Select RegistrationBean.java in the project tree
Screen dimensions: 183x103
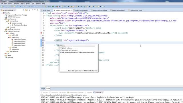coord(20,25)
